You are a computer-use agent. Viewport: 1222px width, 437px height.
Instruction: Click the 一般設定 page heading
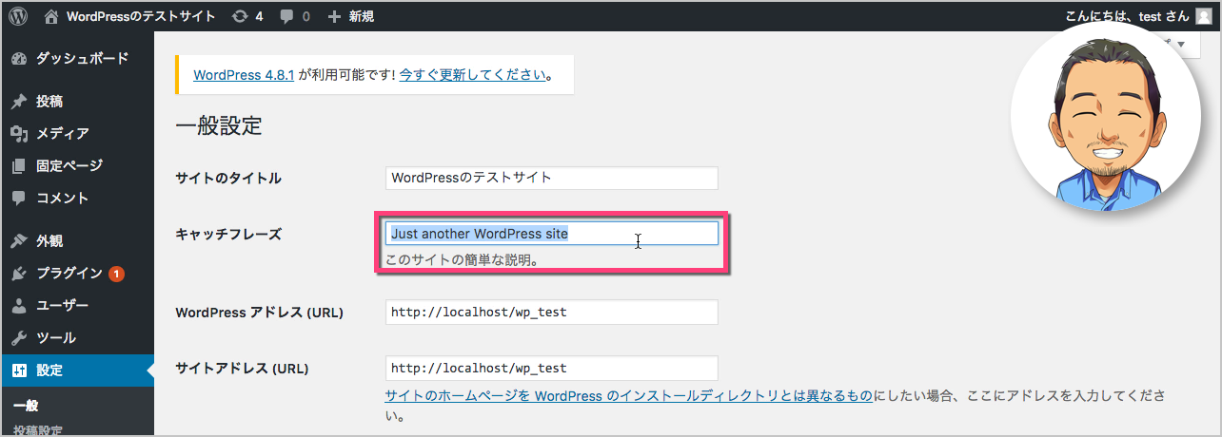219,125
